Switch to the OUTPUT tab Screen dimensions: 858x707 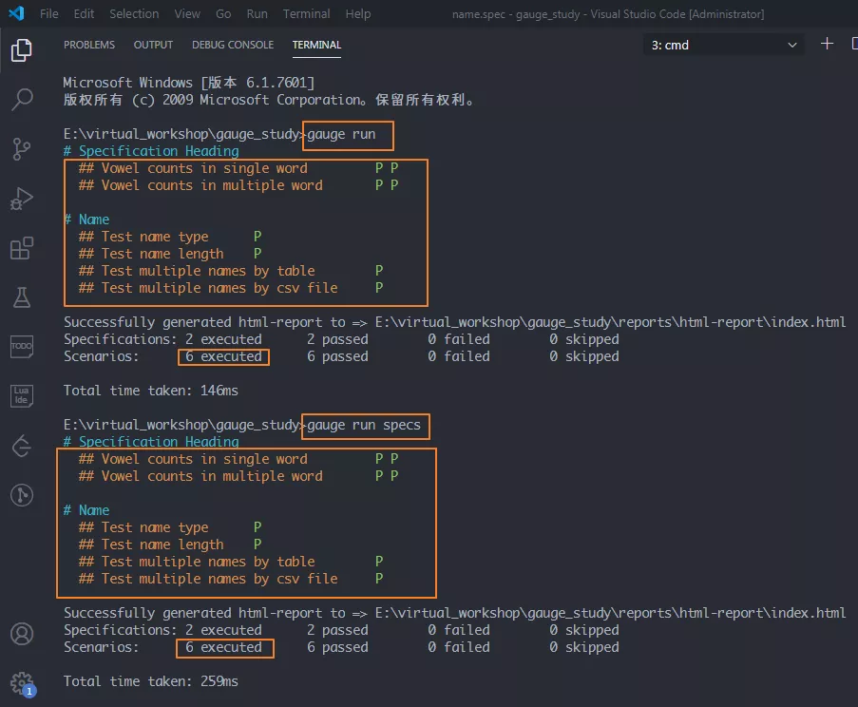153,45
